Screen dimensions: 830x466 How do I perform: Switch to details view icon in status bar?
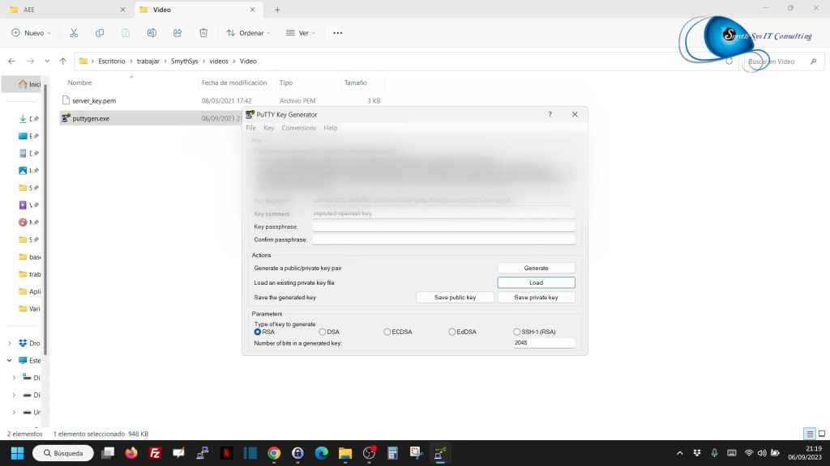[810, 434]
